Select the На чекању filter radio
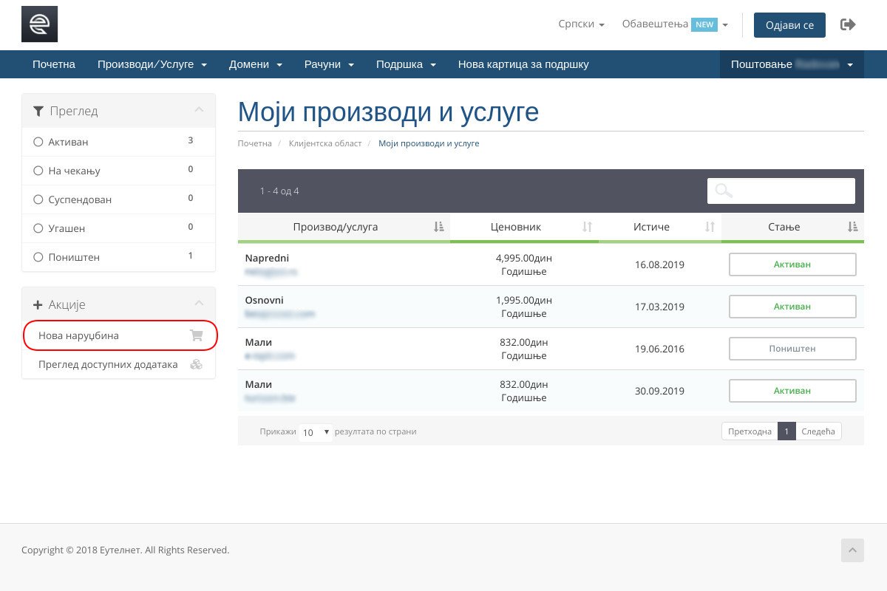This screenshot has height=591, width=887. pyautogui.click(x=38, y=171)
